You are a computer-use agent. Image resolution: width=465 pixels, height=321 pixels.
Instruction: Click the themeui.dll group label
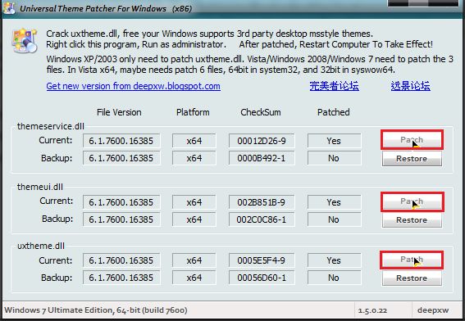40,187
